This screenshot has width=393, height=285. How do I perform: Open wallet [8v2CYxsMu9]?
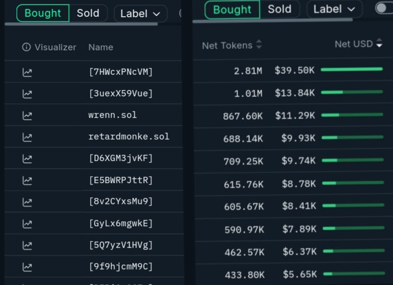point(121,201)
